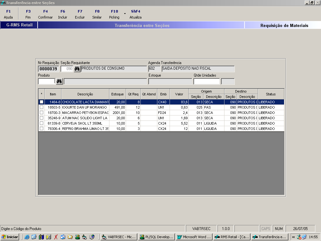
Task: Click F6 Incluir to add item
Action: [x=62, y=14]
